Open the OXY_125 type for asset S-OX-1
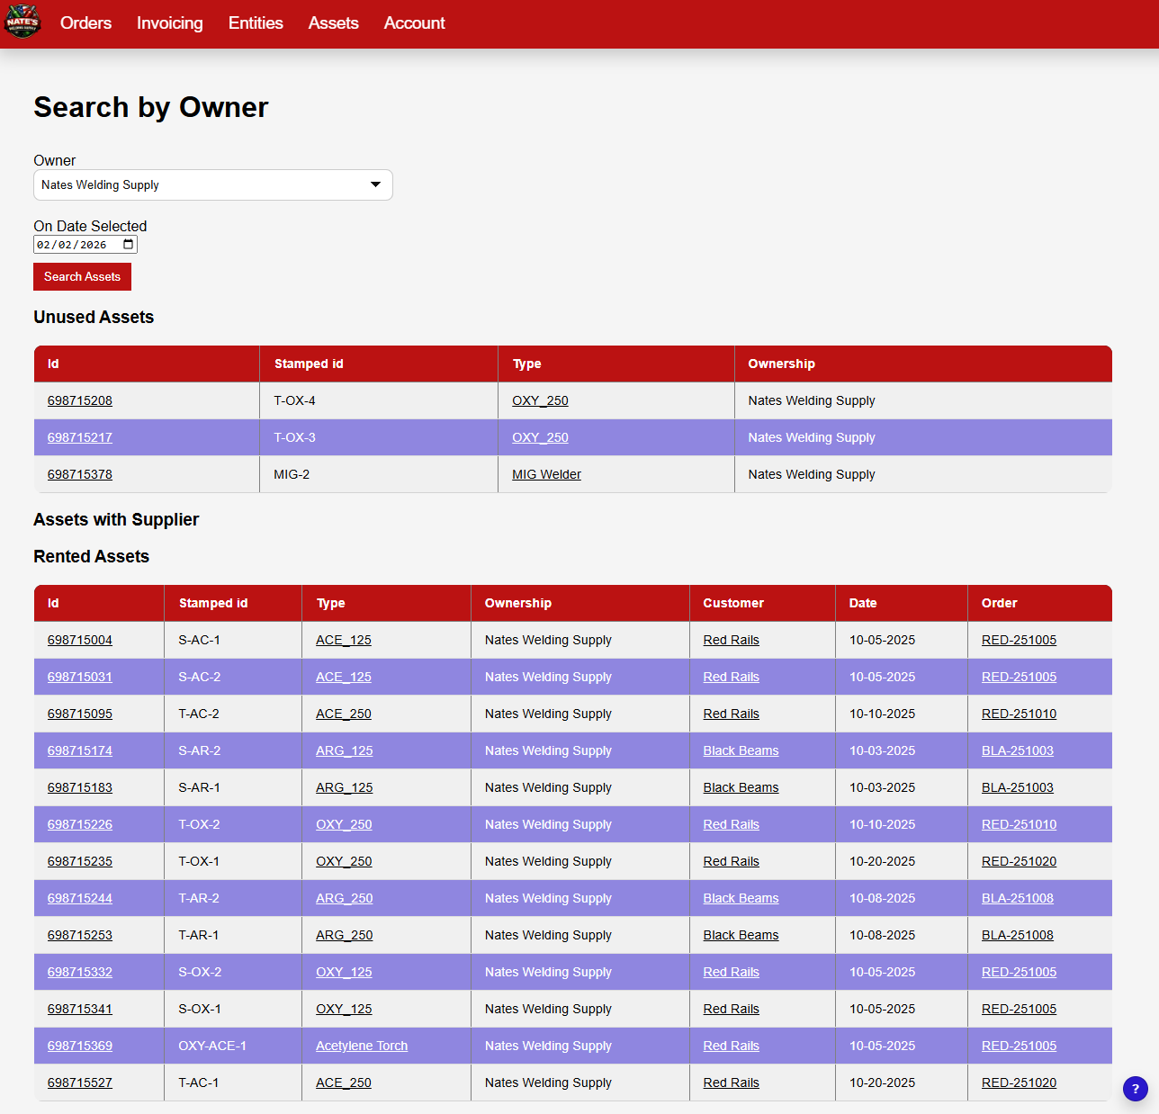The height and width of the screenshot is (1114, 1159). pyautogui.click(x=343, y=1009)
